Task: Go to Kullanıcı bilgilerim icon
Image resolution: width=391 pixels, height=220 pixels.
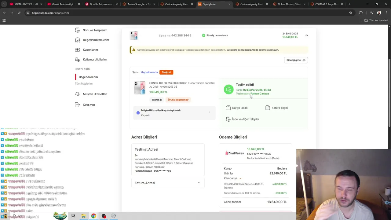Action: pos(77,60)
